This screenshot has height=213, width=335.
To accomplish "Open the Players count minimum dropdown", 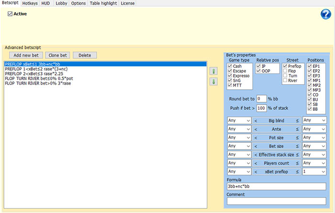I will pos(239,163).
